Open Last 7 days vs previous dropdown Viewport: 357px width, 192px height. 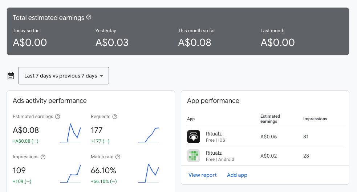(x=64, y=76)
